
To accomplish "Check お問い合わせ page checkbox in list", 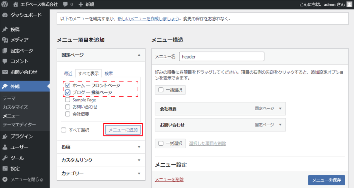I will point(68,107).
